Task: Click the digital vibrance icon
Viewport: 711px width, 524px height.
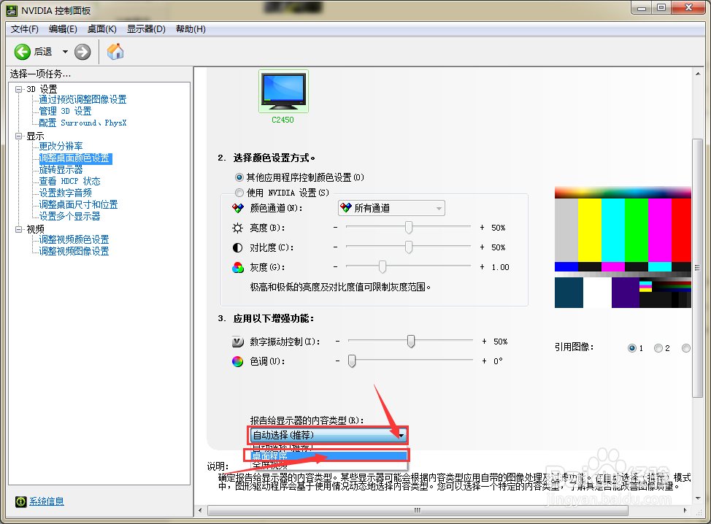Action: click(x=237, y=342)
